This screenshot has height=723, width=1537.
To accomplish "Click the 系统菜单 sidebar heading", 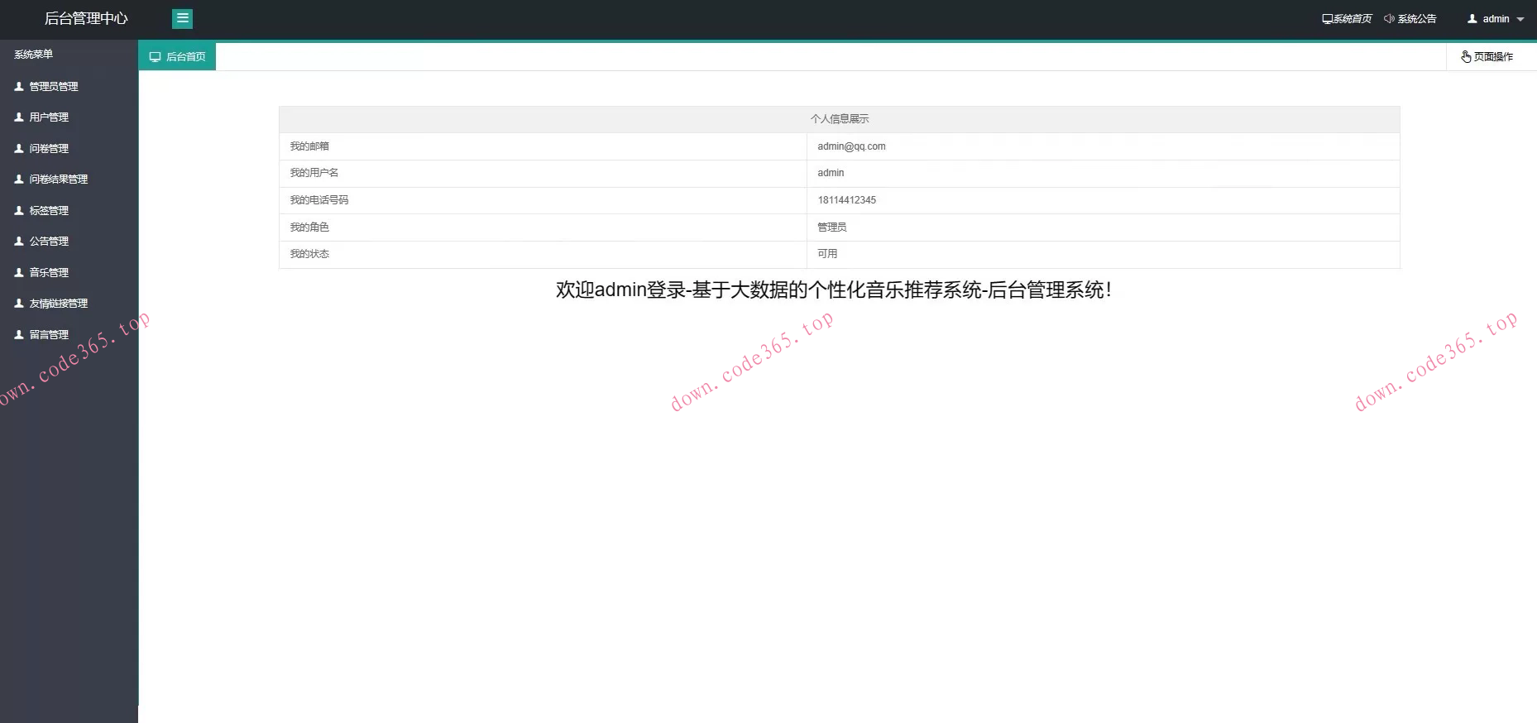I will pos(33,55).
